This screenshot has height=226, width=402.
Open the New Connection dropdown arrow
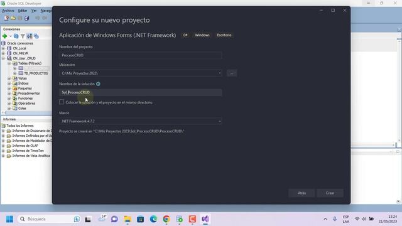tap(11, 36)
